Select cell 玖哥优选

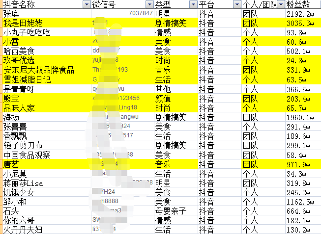tap(47, 60)
